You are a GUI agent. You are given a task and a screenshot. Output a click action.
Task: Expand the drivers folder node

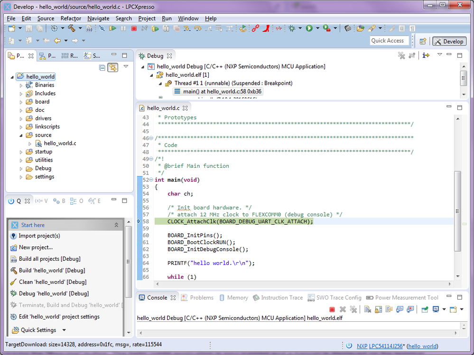(x=21, y=118)
